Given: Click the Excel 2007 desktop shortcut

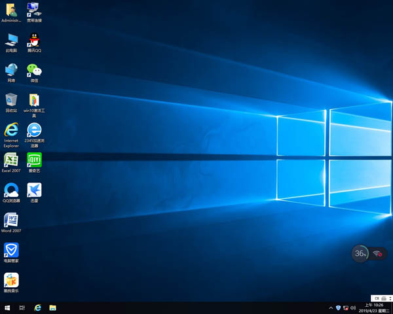Looking at the screenshot, I should coord(11,160).
